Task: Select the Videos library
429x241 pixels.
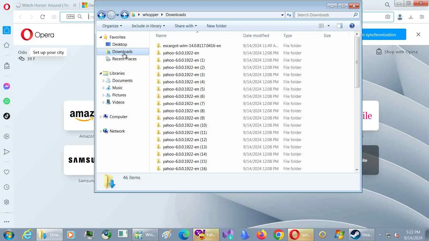Action: [118, 102]
